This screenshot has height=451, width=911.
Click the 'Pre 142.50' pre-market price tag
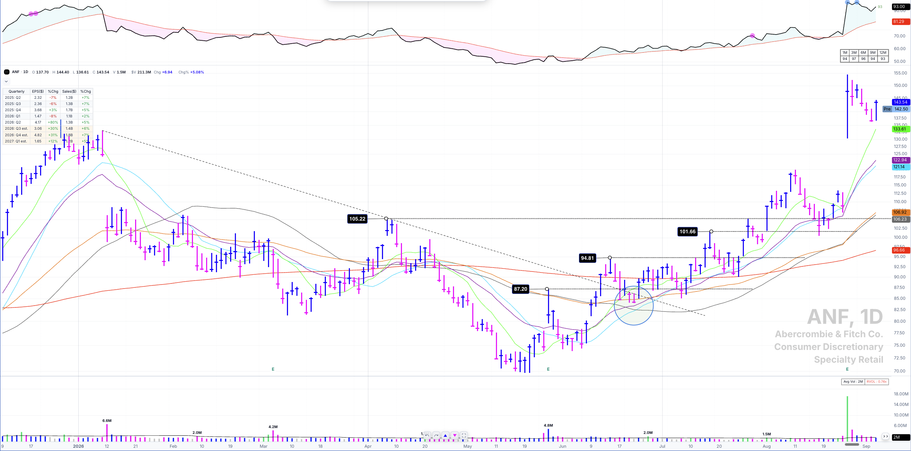coord(896,109)
